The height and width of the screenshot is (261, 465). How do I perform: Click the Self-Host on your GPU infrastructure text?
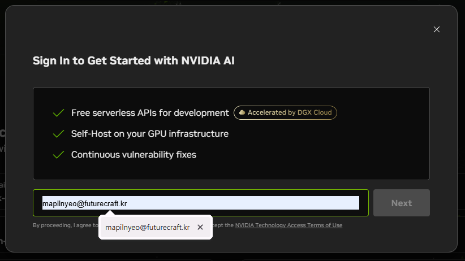click(150, 134)
